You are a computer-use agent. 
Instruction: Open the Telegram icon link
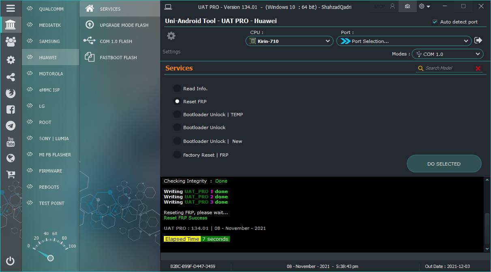point(11,125)
